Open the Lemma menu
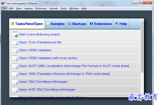Image resolution: width=160 pixels, height=105 pixels. click(x=28, y=8)
